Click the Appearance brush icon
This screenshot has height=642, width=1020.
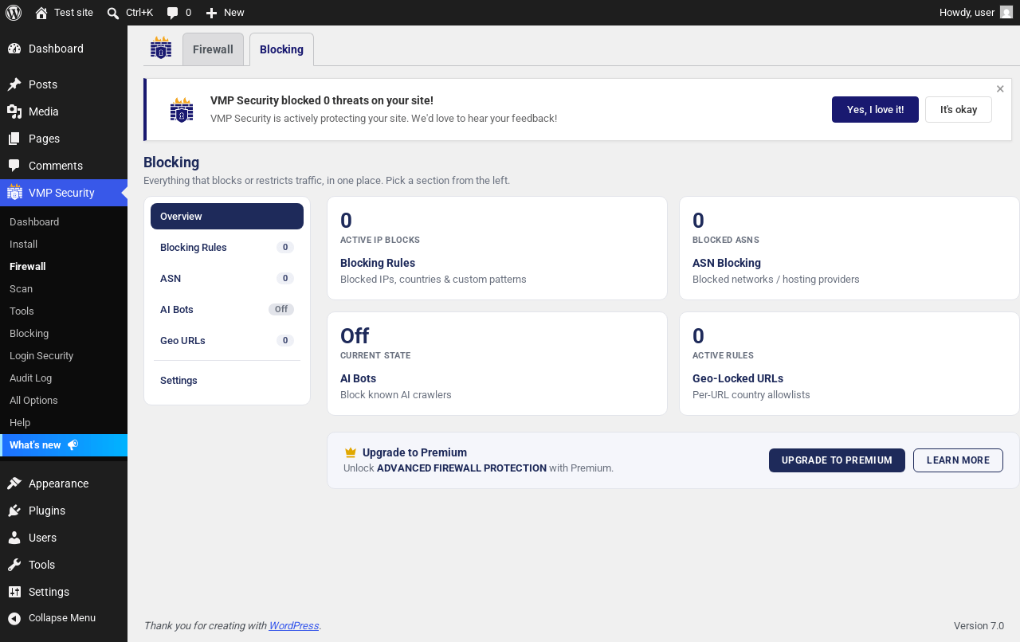14,483
